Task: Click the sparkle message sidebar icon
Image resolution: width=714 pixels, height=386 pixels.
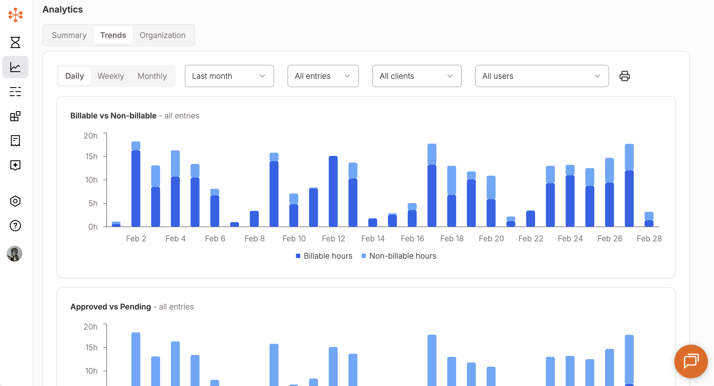Action: (x=15, y=165)
